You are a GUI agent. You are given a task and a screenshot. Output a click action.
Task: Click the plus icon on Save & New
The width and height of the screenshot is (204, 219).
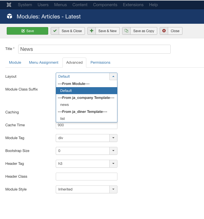(x=92, y=31)
